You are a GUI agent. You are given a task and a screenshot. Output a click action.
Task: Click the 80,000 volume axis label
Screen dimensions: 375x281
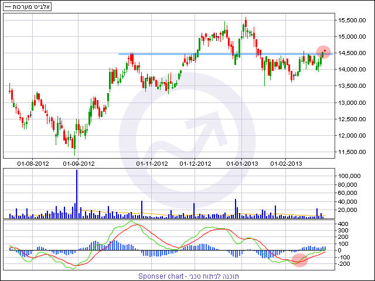pos(347,185)
